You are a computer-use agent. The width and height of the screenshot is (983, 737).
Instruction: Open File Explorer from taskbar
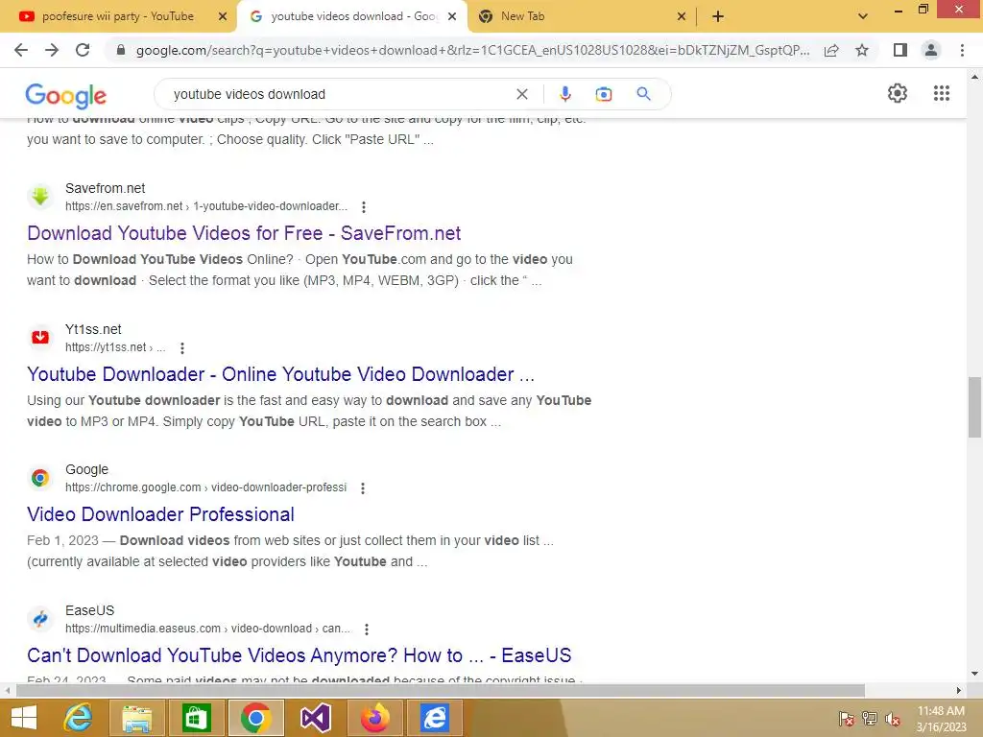136,718
